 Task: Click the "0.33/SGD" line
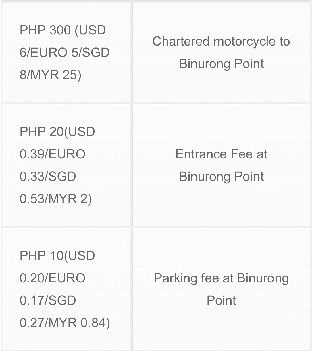(48, 176)
